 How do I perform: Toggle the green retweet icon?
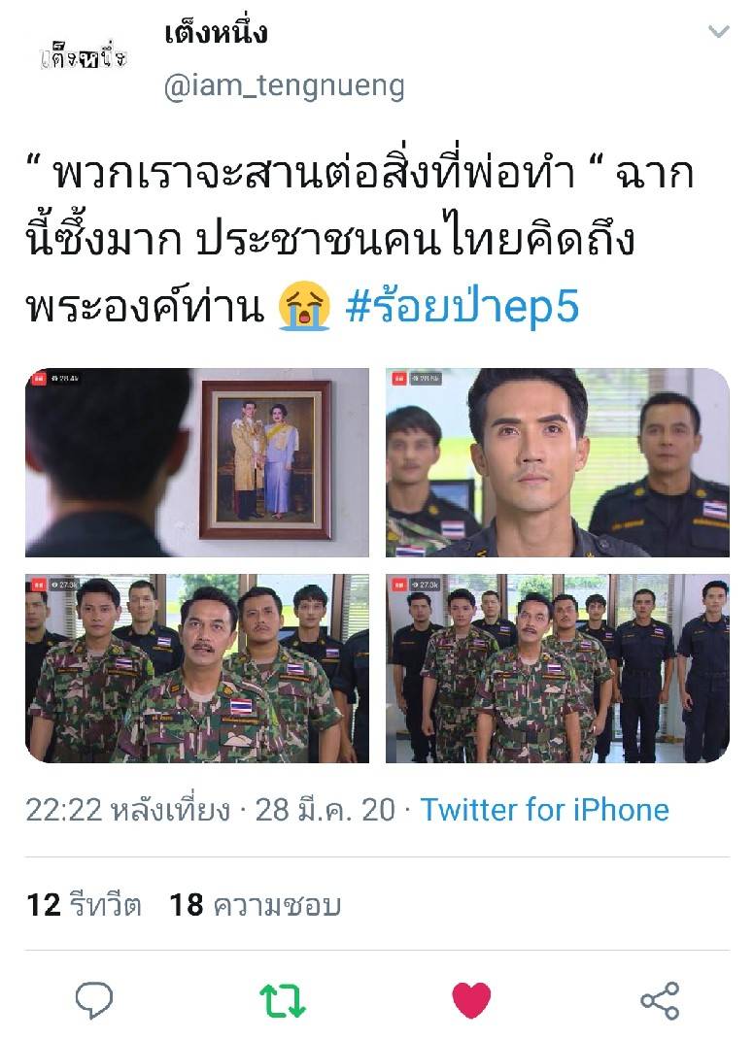point(282,1000)
